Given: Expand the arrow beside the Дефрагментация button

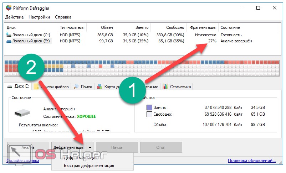Looking at the screenshot, I should coord(91,147).
